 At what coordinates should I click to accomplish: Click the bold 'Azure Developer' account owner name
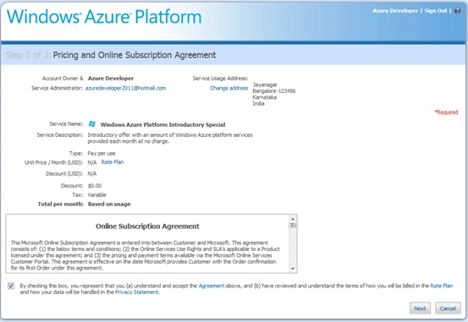(111, 79)
